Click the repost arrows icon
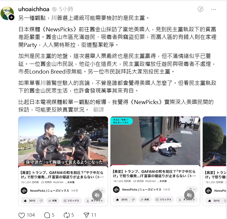227x219 pixels. [67, 215]
